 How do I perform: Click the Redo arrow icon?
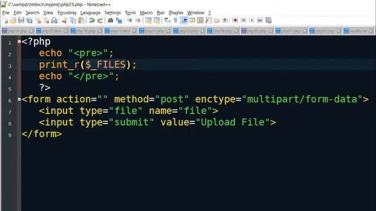100,21
